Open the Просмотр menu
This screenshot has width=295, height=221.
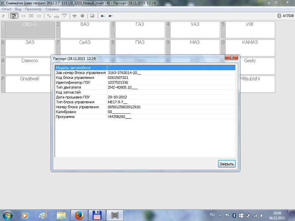pyautogui.click(x=33, y=9)
